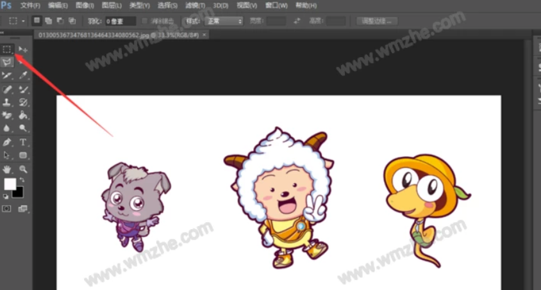
Task: Open the foreground color white swatch
Action: pyautogui.click(x=10, y=184)
